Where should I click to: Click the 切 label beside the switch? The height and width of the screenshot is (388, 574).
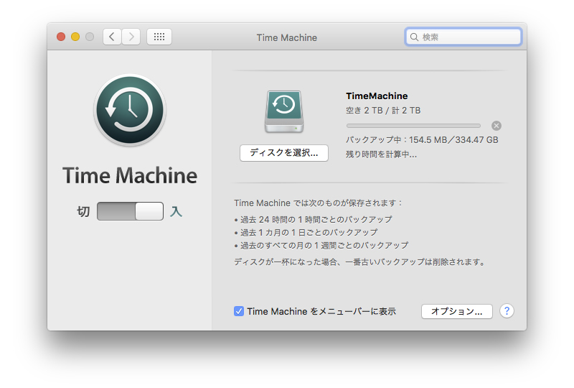(x=83, y=211)
